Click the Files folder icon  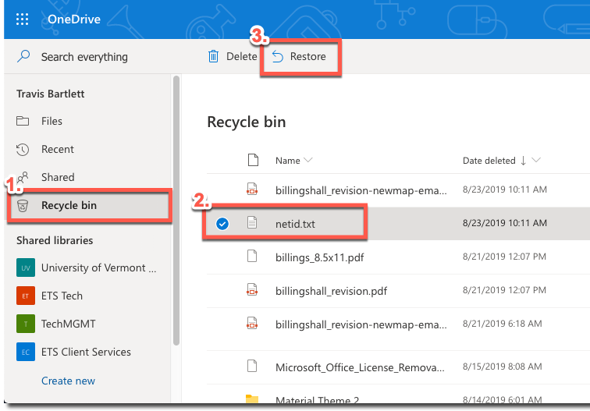[23, 121]
